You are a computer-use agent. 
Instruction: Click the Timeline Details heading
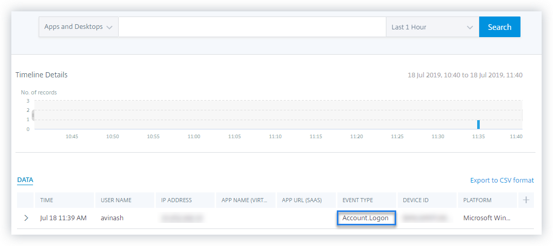tap(42, 75)
